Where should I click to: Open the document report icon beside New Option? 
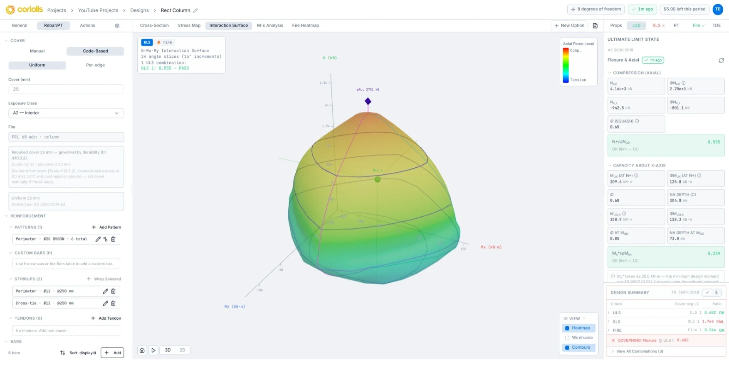click(x=595, y=26)
